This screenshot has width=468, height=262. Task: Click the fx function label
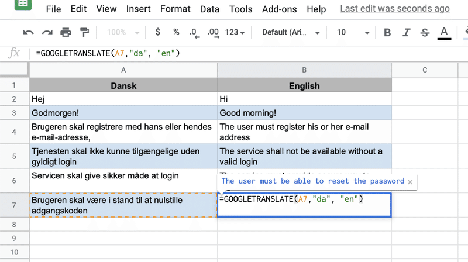tap(14, 53)
